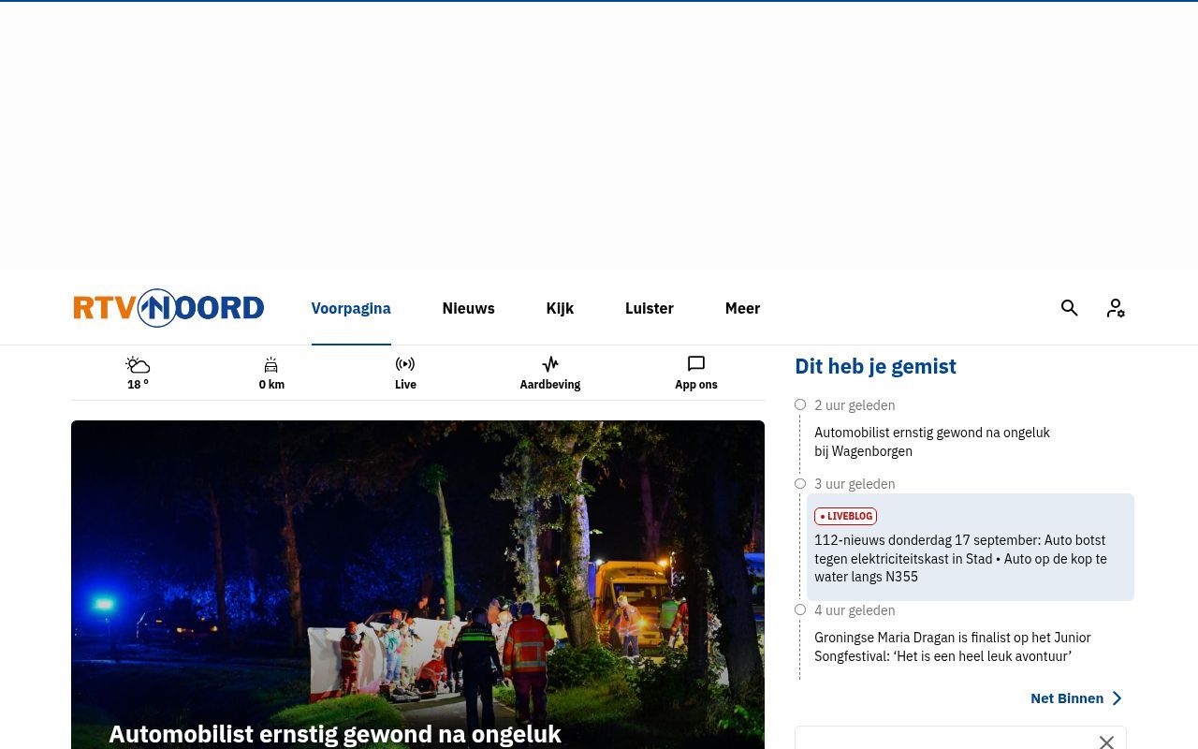The width and height of the screenshot is (1198, 749).
Task: Click the App ons chat icon
Action: click(x=696, y=364)
